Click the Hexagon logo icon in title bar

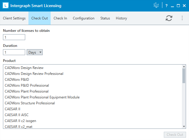coord(156,6)
